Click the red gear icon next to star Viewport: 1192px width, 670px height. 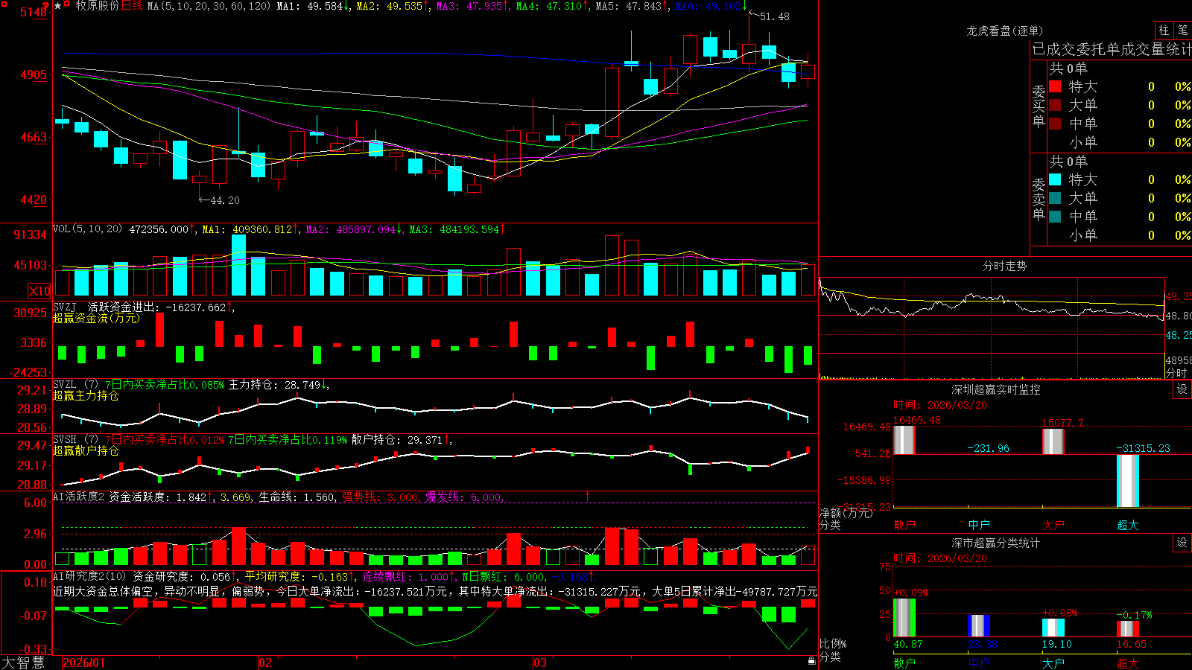(67, 5)
